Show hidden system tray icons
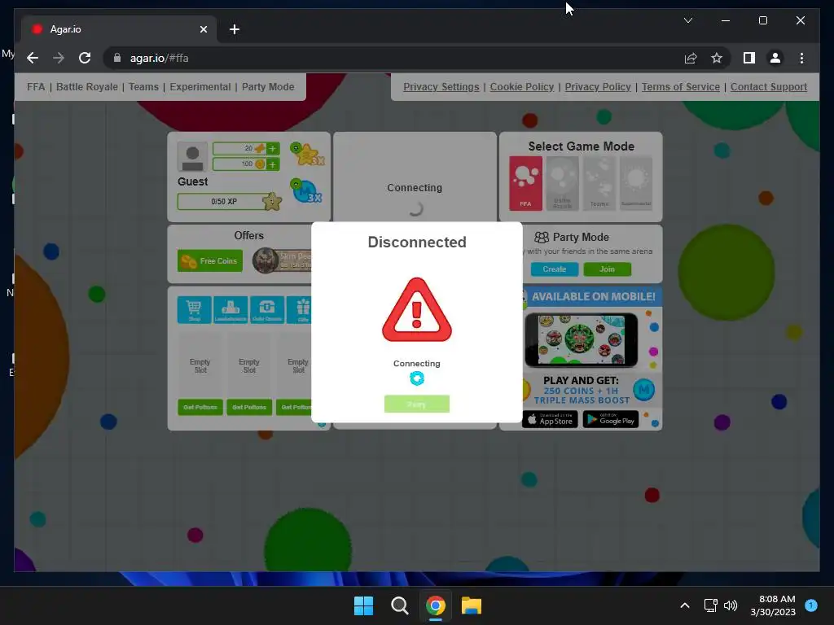Image resolution: width=834 pixels, height=625 pixels. click(x=685, y=605)
